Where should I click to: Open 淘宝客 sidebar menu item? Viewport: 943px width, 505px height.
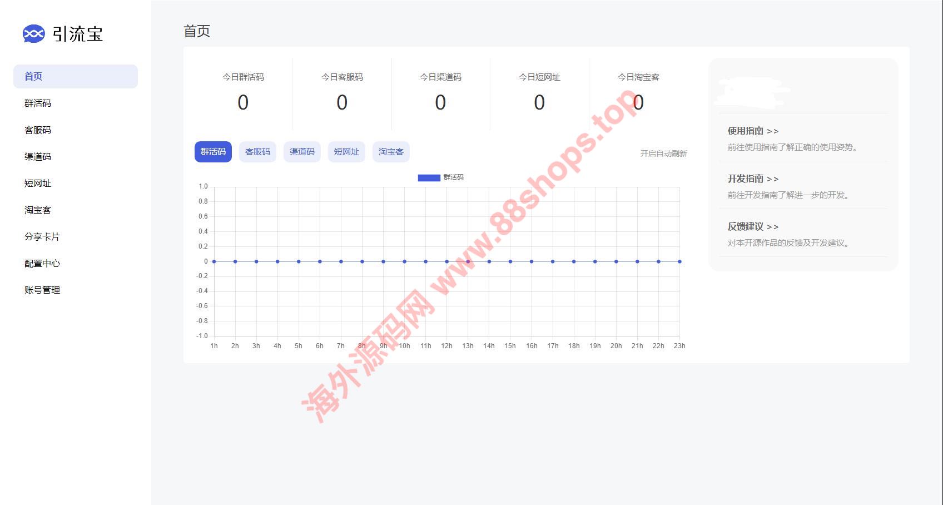pos(38,210)
